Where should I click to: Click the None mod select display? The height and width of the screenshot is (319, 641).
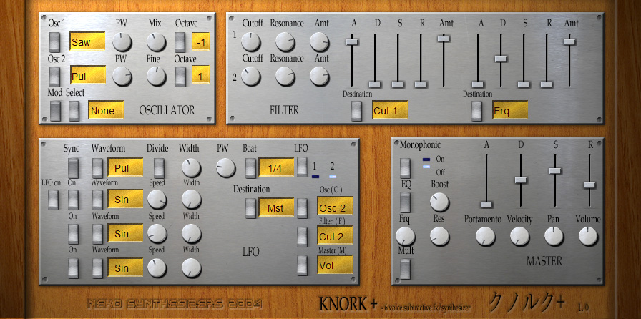click(106, 110)
